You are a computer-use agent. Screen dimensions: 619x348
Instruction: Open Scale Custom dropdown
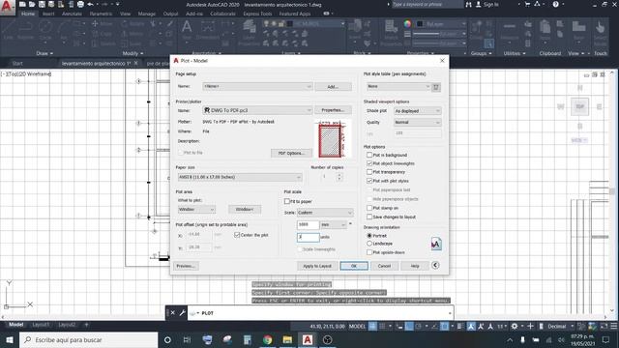point(325,213)
